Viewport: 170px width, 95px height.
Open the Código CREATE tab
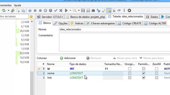(129, 23)
